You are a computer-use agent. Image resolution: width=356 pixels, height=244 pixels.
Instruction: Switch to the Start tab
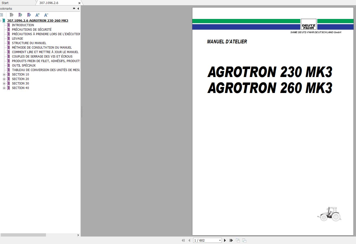(x=5, y=3)
